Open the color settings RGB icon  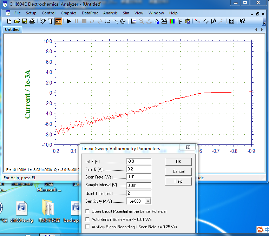click(x=172, y=21)
